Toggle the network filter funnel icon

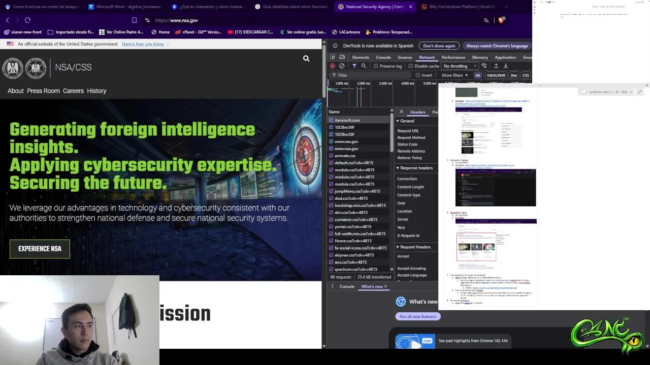coord(354,66)
